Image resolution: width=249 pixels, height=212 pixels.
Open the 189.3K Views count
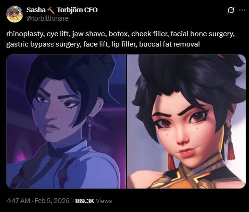pos(93,201)
